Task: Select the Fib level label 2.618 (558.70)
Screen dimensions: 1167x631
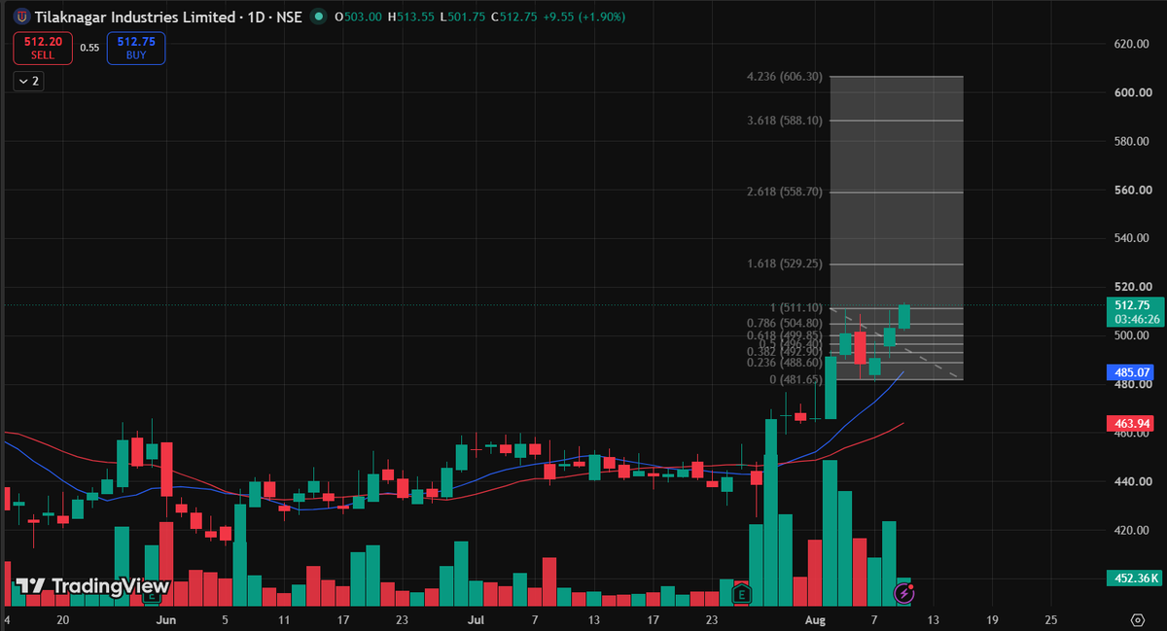Action: (785, 193)
